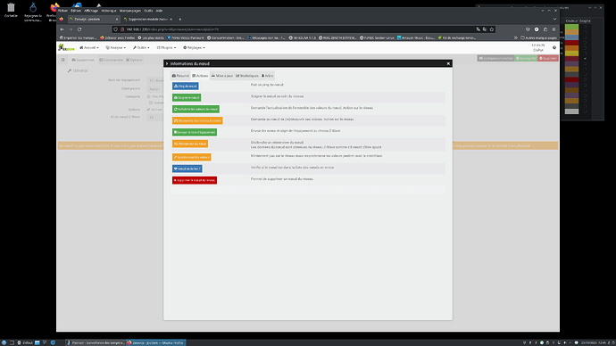Viewport: 616px width, 346px height.
Task: Close the Zwavejs - Jeedom tab
Action: pyautogui.click(x=117, y=20)
